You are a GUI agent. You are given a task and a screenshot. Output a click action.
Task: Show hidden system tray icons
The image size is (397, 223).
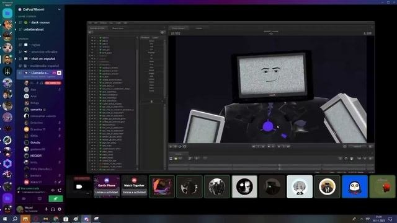pyautogui.click(x=361, y=219)
